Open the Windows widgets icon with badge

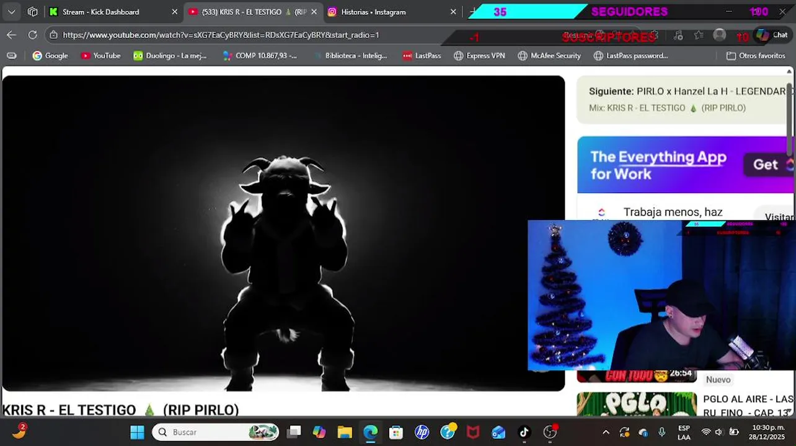coord(19,431)
